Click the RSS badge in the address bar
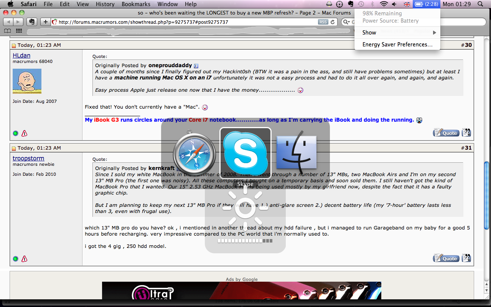Viewport: 491px width, 307px height. 323,22
